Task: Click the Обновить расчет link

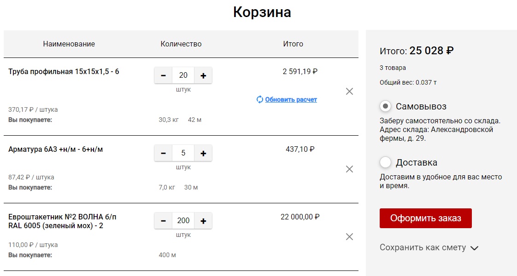Action: coord(290,99)
